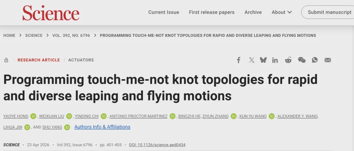Click Submit manuscript button

[328, 12]
